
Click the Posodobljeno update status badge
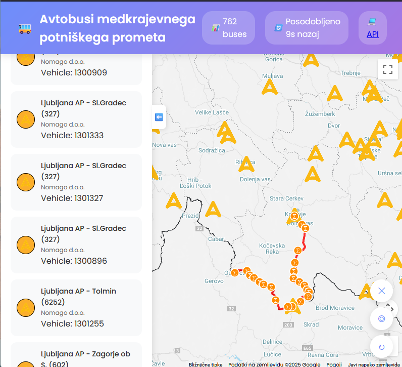[x=307, y=28]
